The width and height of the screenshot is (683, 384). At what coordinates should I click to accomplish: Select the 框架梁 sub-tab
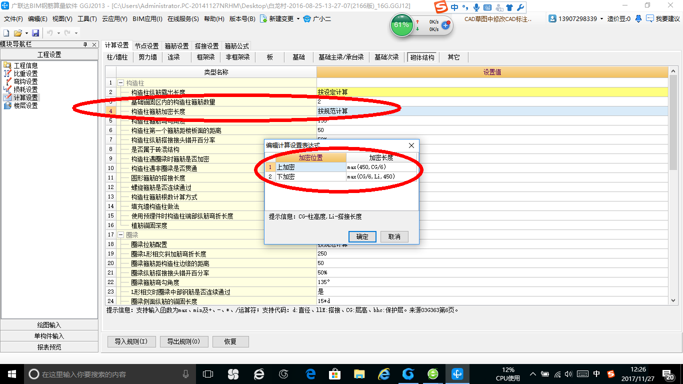pos(205,57)
